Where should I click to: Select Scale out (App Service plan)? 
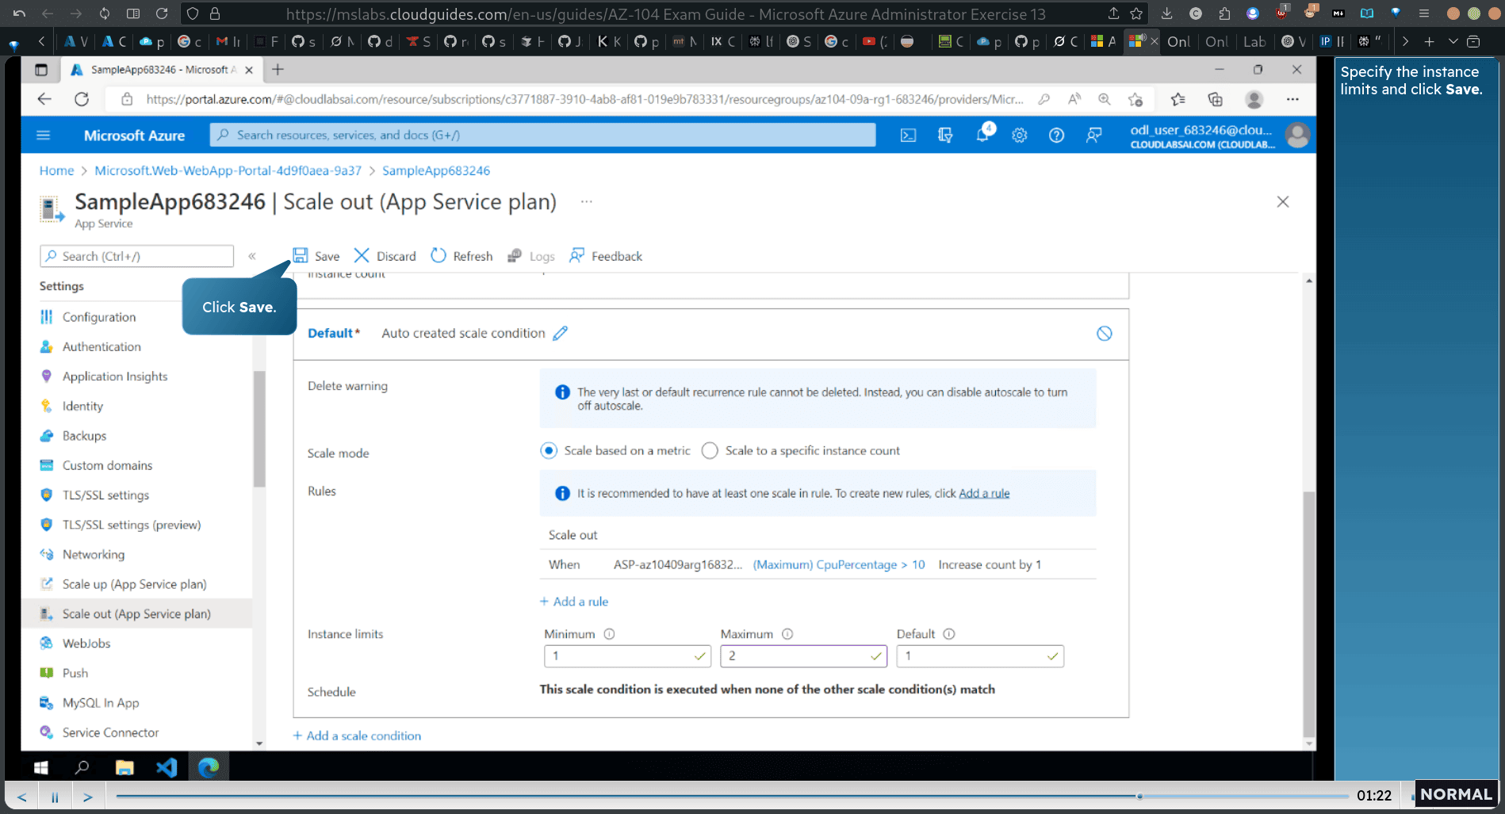coord(136,614)
